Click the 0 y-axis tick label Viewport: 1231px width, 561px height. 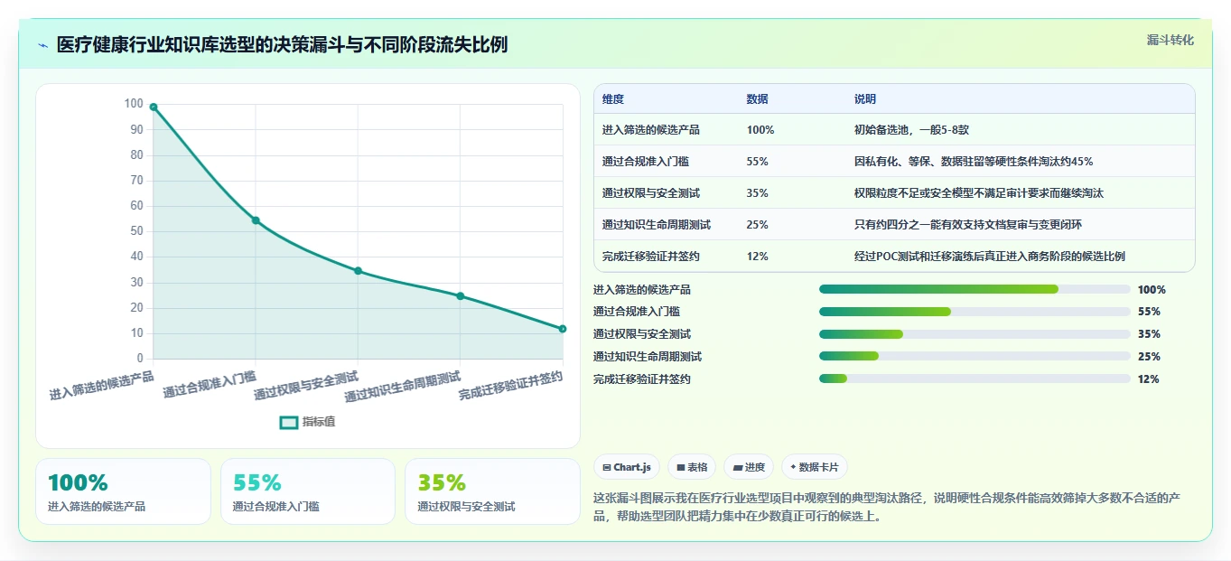coord(140,359)
